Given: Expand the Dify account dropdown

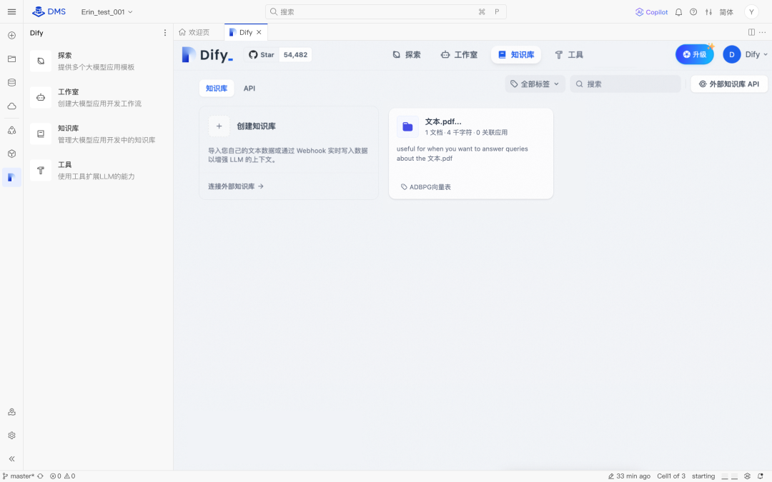Looking at the screenshot, I should point(746,54).
